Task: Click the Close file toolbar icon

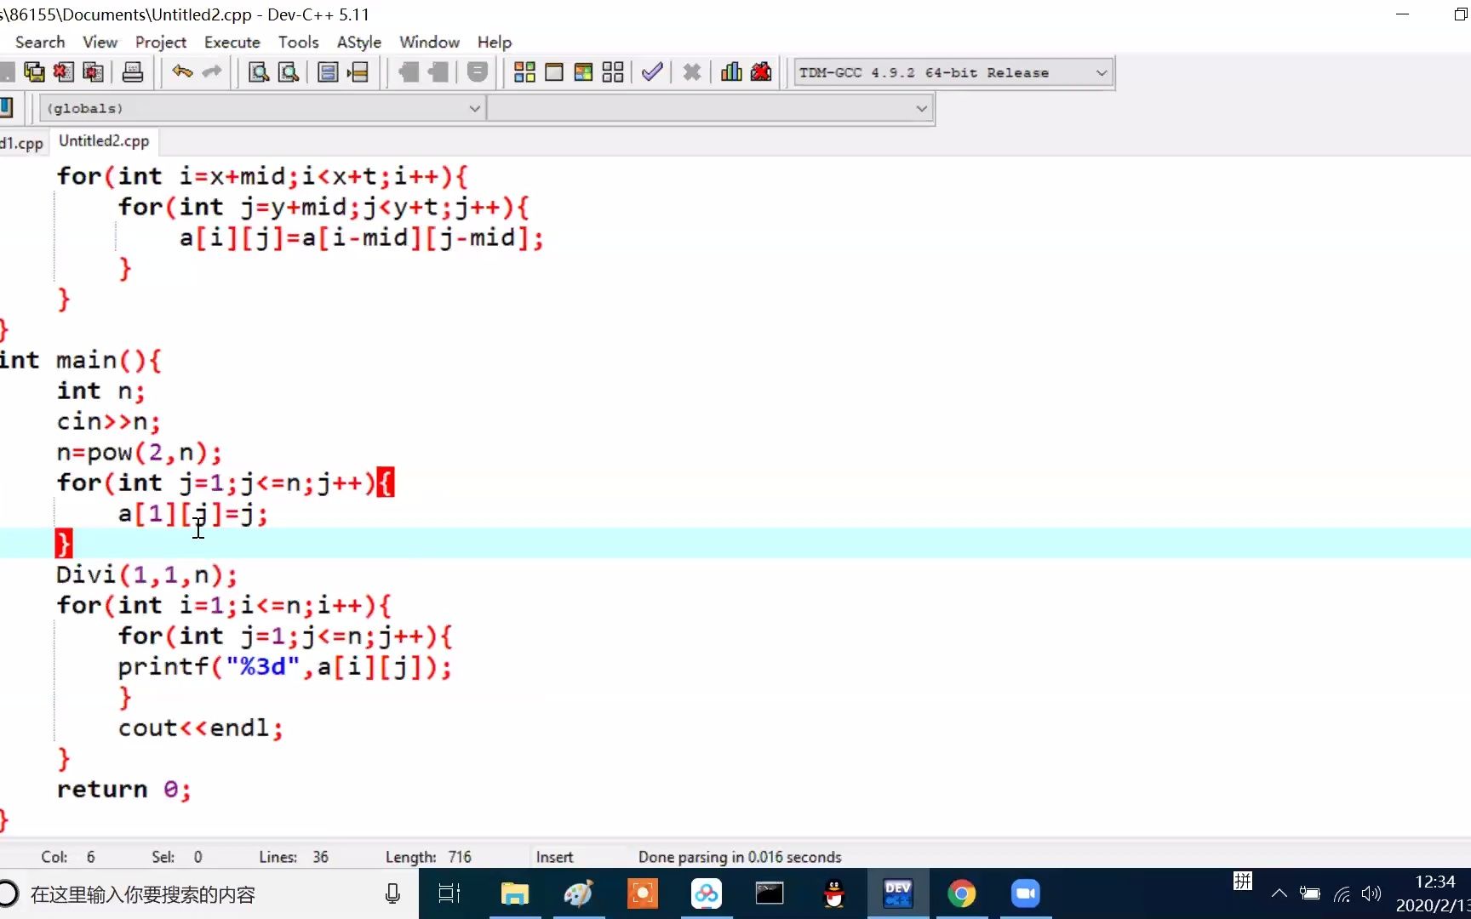Action: click(64, 72)
